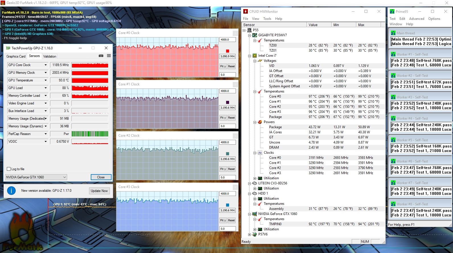Screen dimensions: 453x253
Task: Click Update Now for GPU-Z 1.17.0
Action: (99, 191)
